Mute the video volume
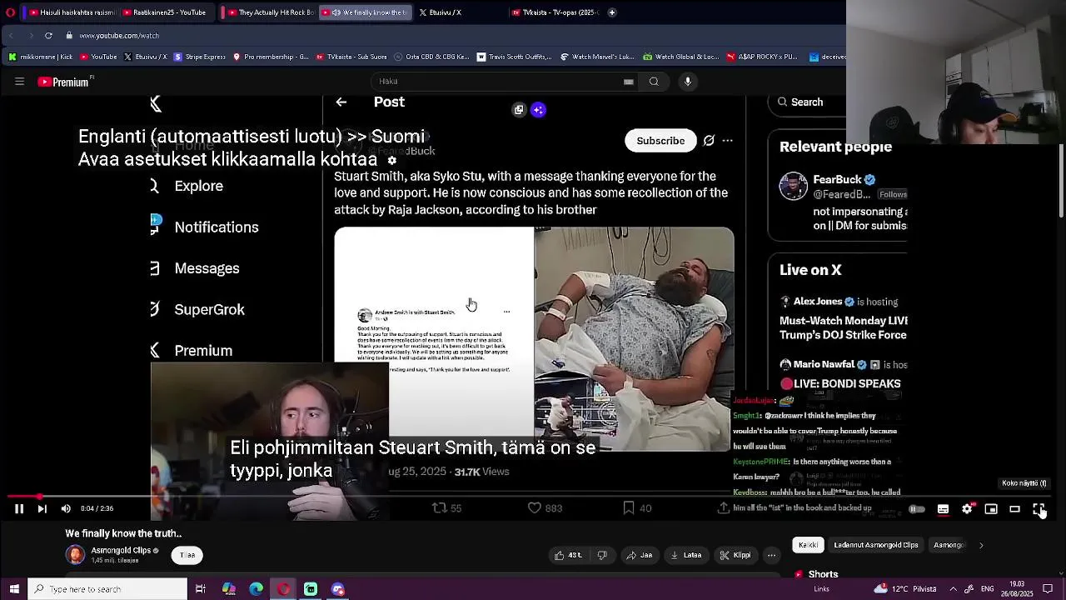Screen dimensions: 1066x600 pos(66,509)
